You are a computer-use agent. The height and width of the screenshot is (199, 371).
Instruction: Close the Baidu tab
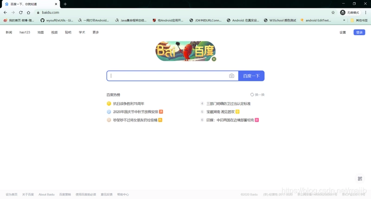coord(56,4)
